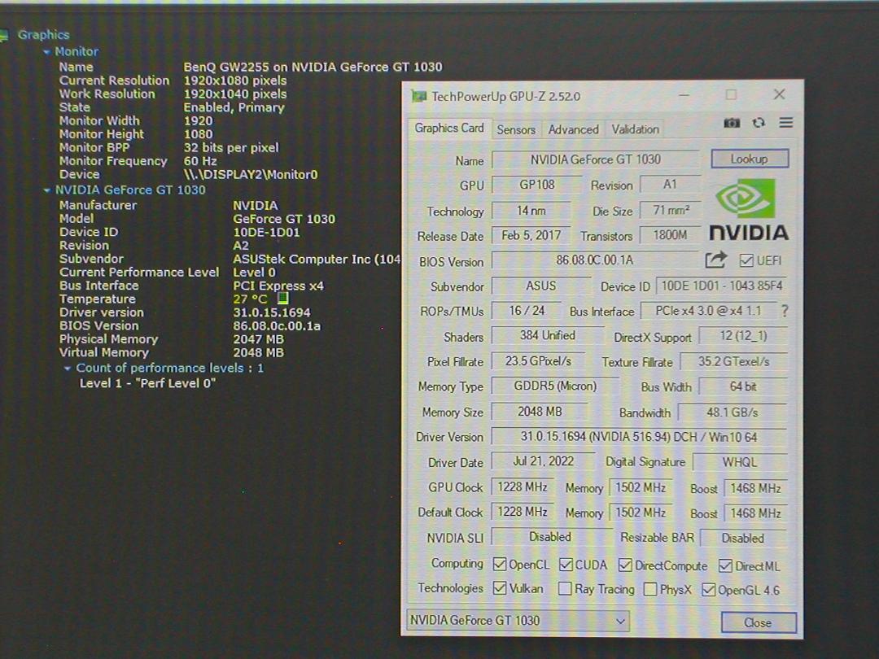Select the Graphics tree item
This screenshot has width=879, height=659.
[43, 35]
